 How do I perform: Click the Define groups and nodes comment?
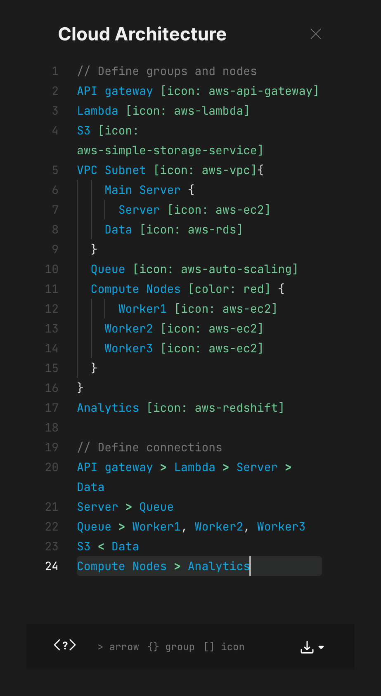[167, 71]
